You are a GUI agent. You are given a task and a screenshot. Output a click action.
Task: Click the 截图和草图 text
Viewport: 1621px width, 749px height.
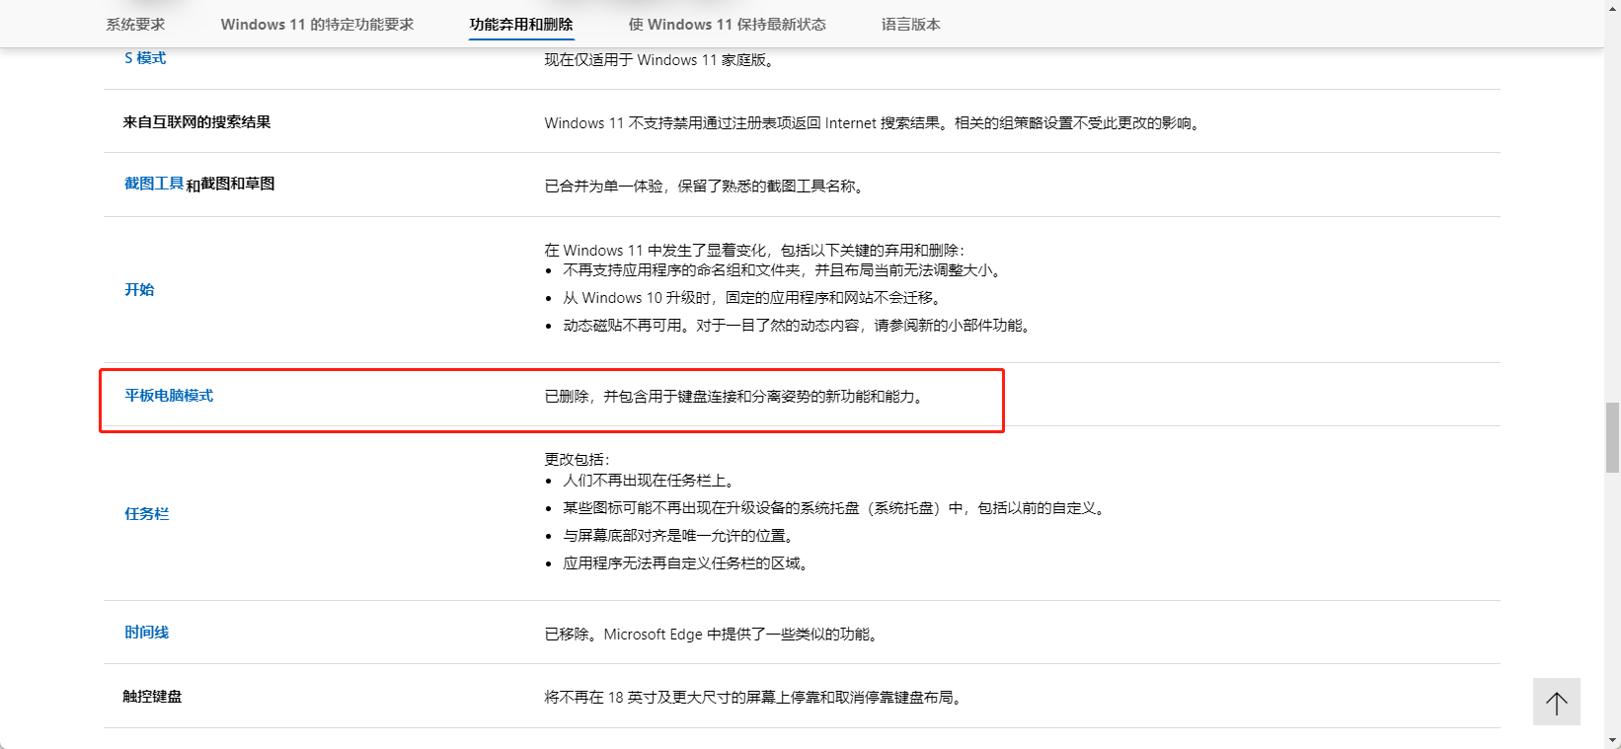pyautogui.click(x=238, y=185)
